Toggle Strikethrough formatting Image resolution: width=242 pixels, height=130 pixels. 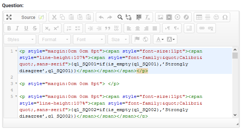click(x=35, y=28)
